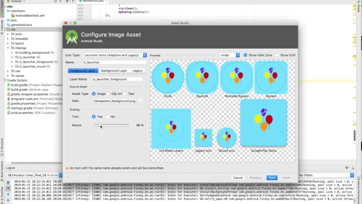Open the path browse ellipsis button

(140, 101)
